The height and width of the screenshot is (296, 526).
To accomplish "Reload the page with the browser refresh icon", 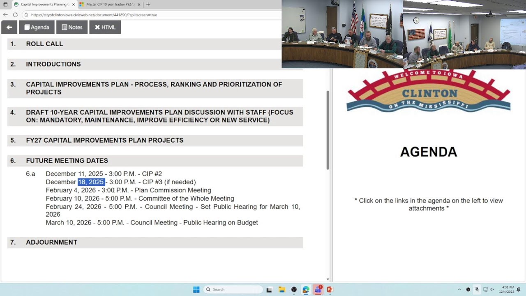I will [x=15, y=15].
